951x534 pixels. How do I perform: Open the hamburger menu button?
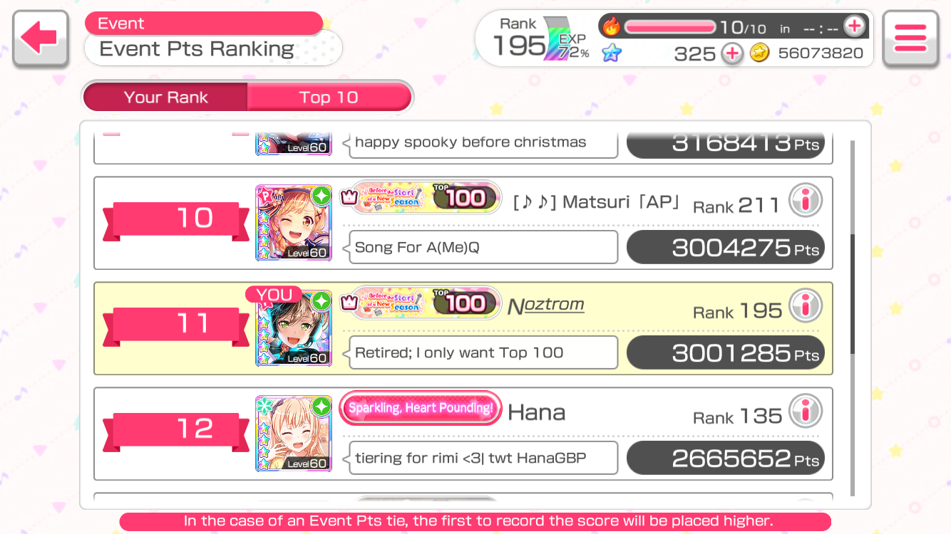910,39
